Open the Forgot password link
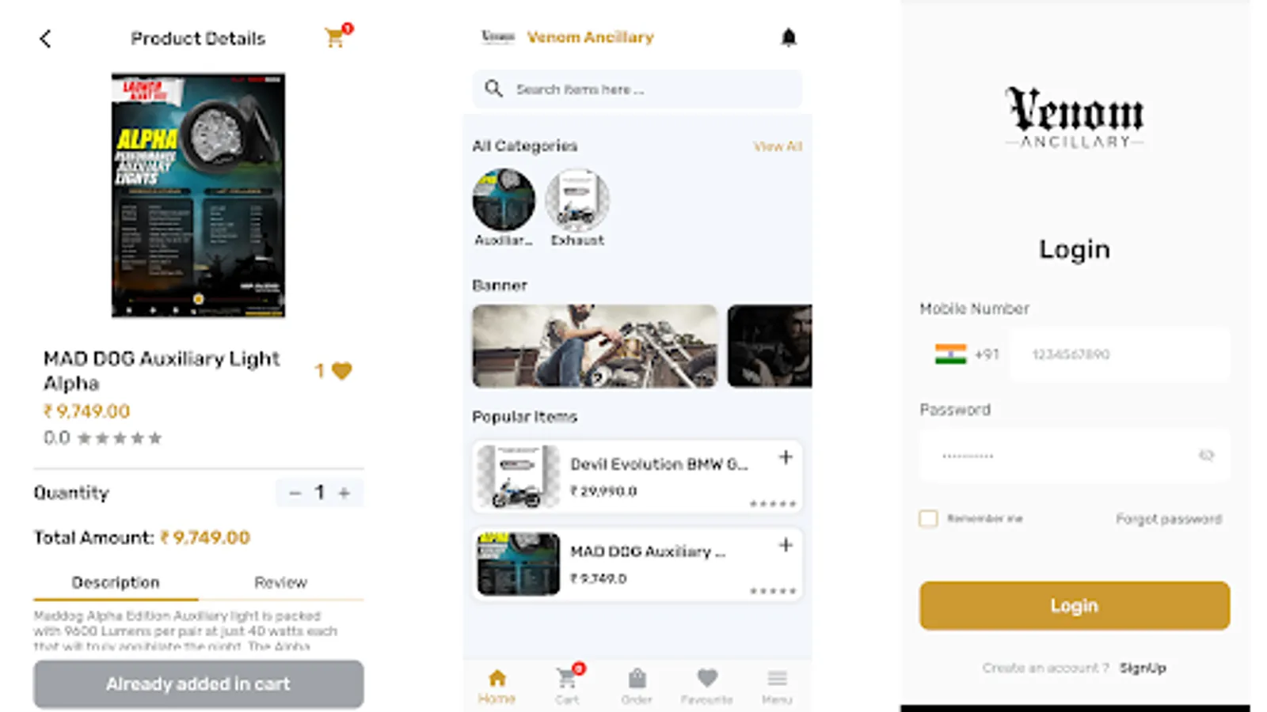1267x712 pixels. 1169,519
